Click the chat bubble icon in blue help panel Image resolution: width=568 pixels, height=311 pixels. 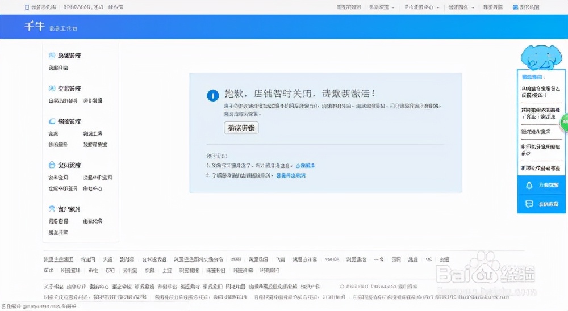pos(529,203)
